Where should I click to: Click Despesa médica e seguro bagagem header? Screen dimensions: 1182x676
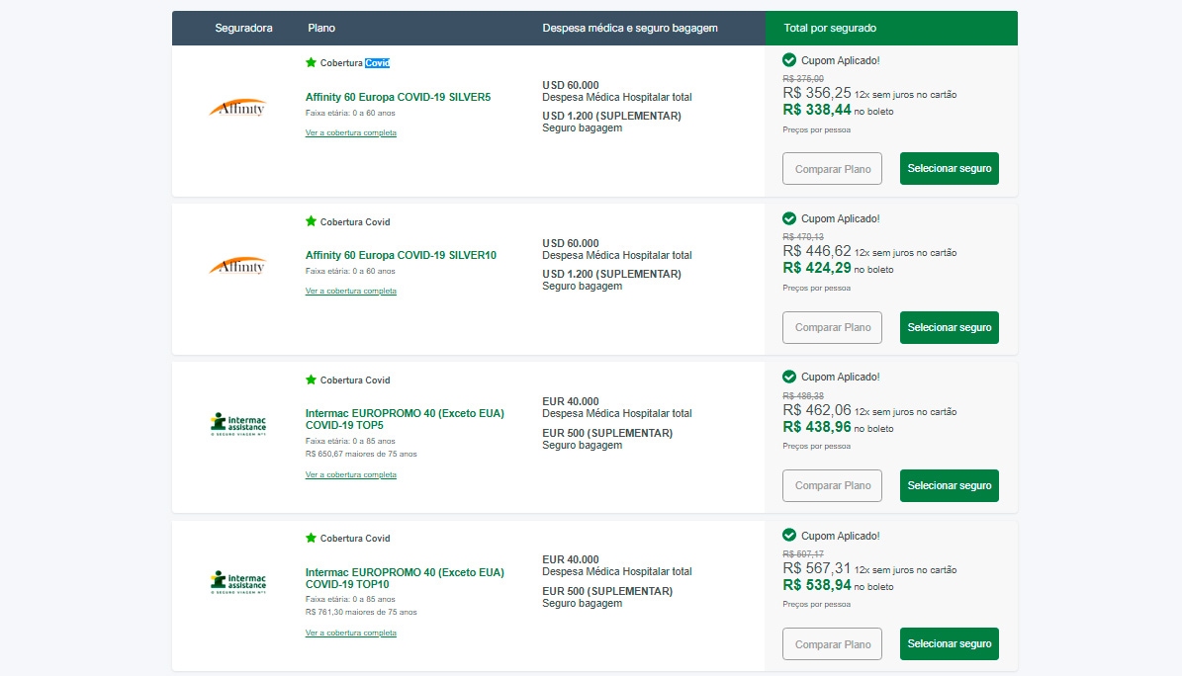coord(630,28)
